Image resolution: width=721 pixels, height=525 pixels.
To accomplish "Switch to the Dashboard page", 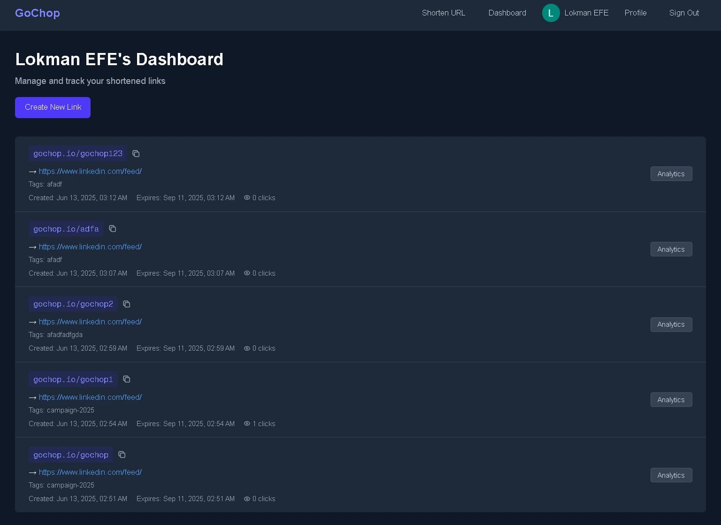I will (507, 13).
